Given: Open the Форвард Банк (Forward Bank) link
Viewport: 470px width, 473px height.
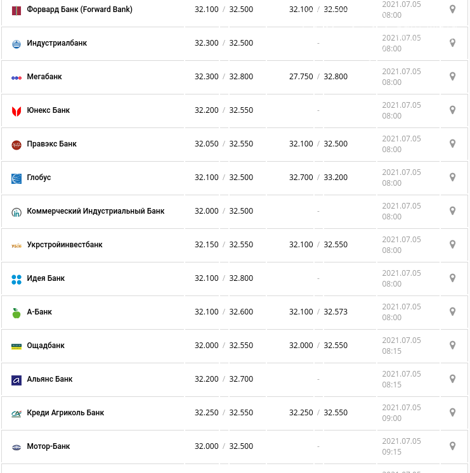Looking at the screenshot, I should coord(80,10).
